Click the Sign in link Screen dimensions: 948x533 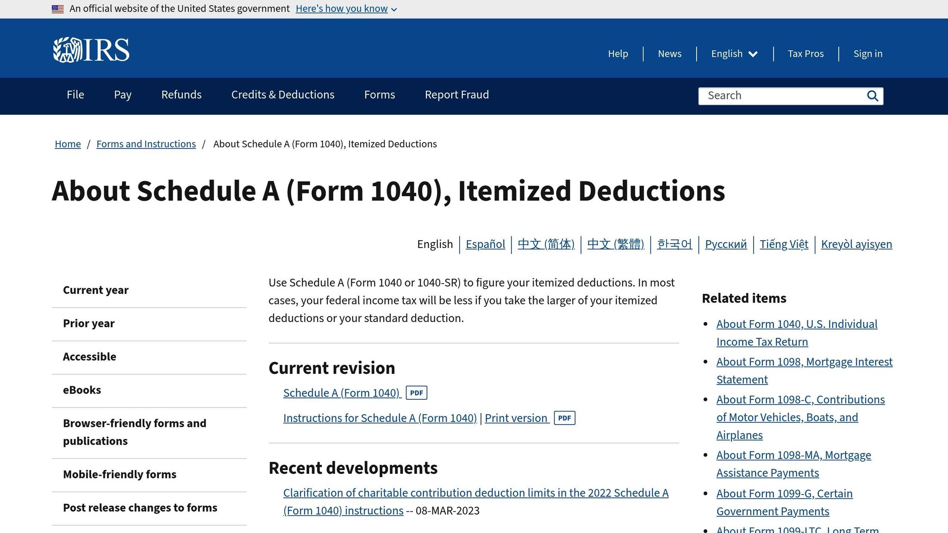coord(867,54)
